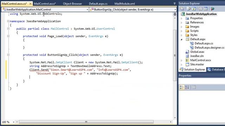
Task: Collapse the Page_Load method outline
Action: pyautogui.click(x=8, y=36)
